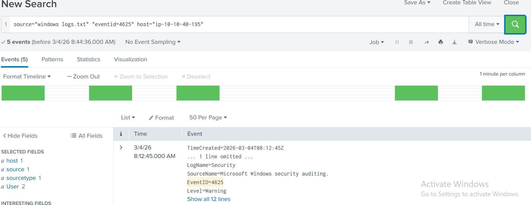The height and width of the screenshot is (205, 531).
Task: Print the search results
Action: point(441,42)
